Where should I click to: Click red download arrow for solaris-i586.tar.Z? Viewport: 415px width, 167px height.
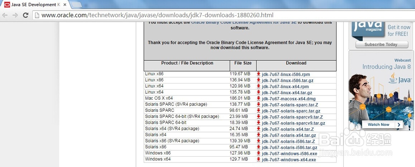tap(259, 141)
